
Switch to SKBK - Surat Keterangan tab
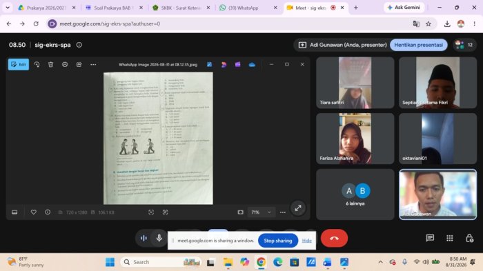[x=181, y=8]
